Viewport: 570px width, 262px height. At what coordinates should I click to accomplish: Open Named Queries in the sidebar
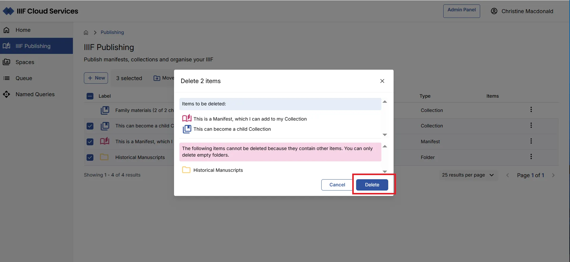coord(36,94)
